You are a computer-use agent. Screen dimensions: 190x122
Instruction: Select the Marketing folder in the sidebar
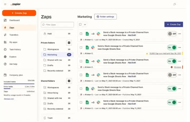pyautogui.click(x=57, y=55)
